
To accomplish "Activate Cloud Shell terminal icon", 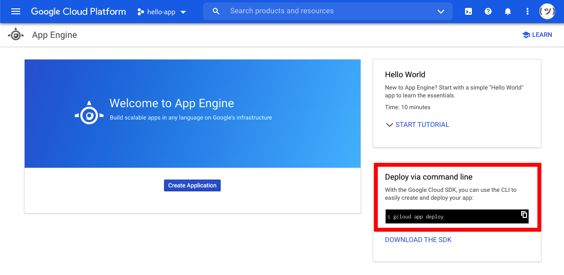I will coord(468,11).
